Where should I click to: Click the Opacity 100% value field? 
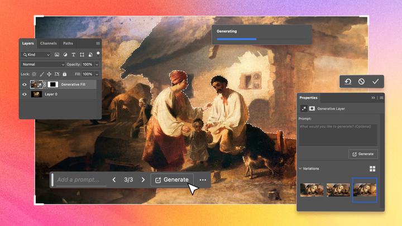tap(88, 64)
